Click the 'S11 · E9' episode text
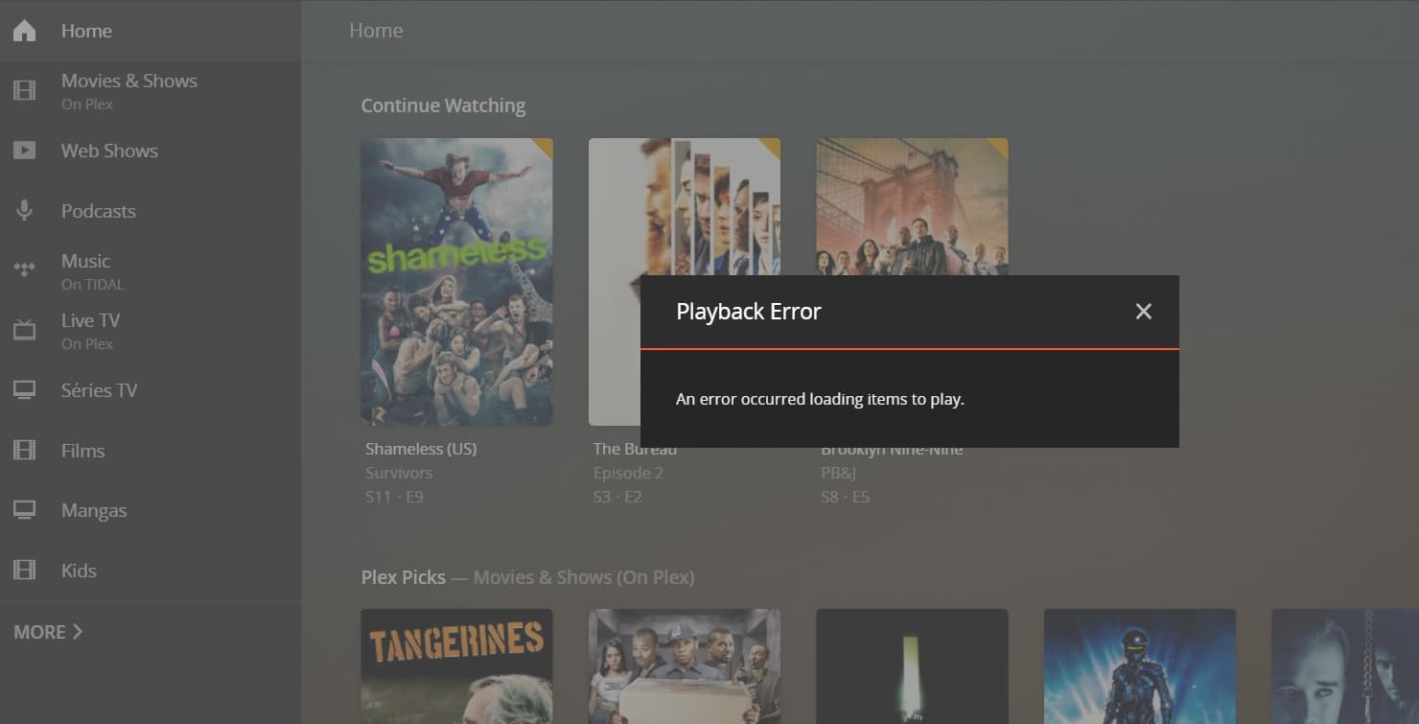The width and height of the screenshot is (1419, 724). 394,497
